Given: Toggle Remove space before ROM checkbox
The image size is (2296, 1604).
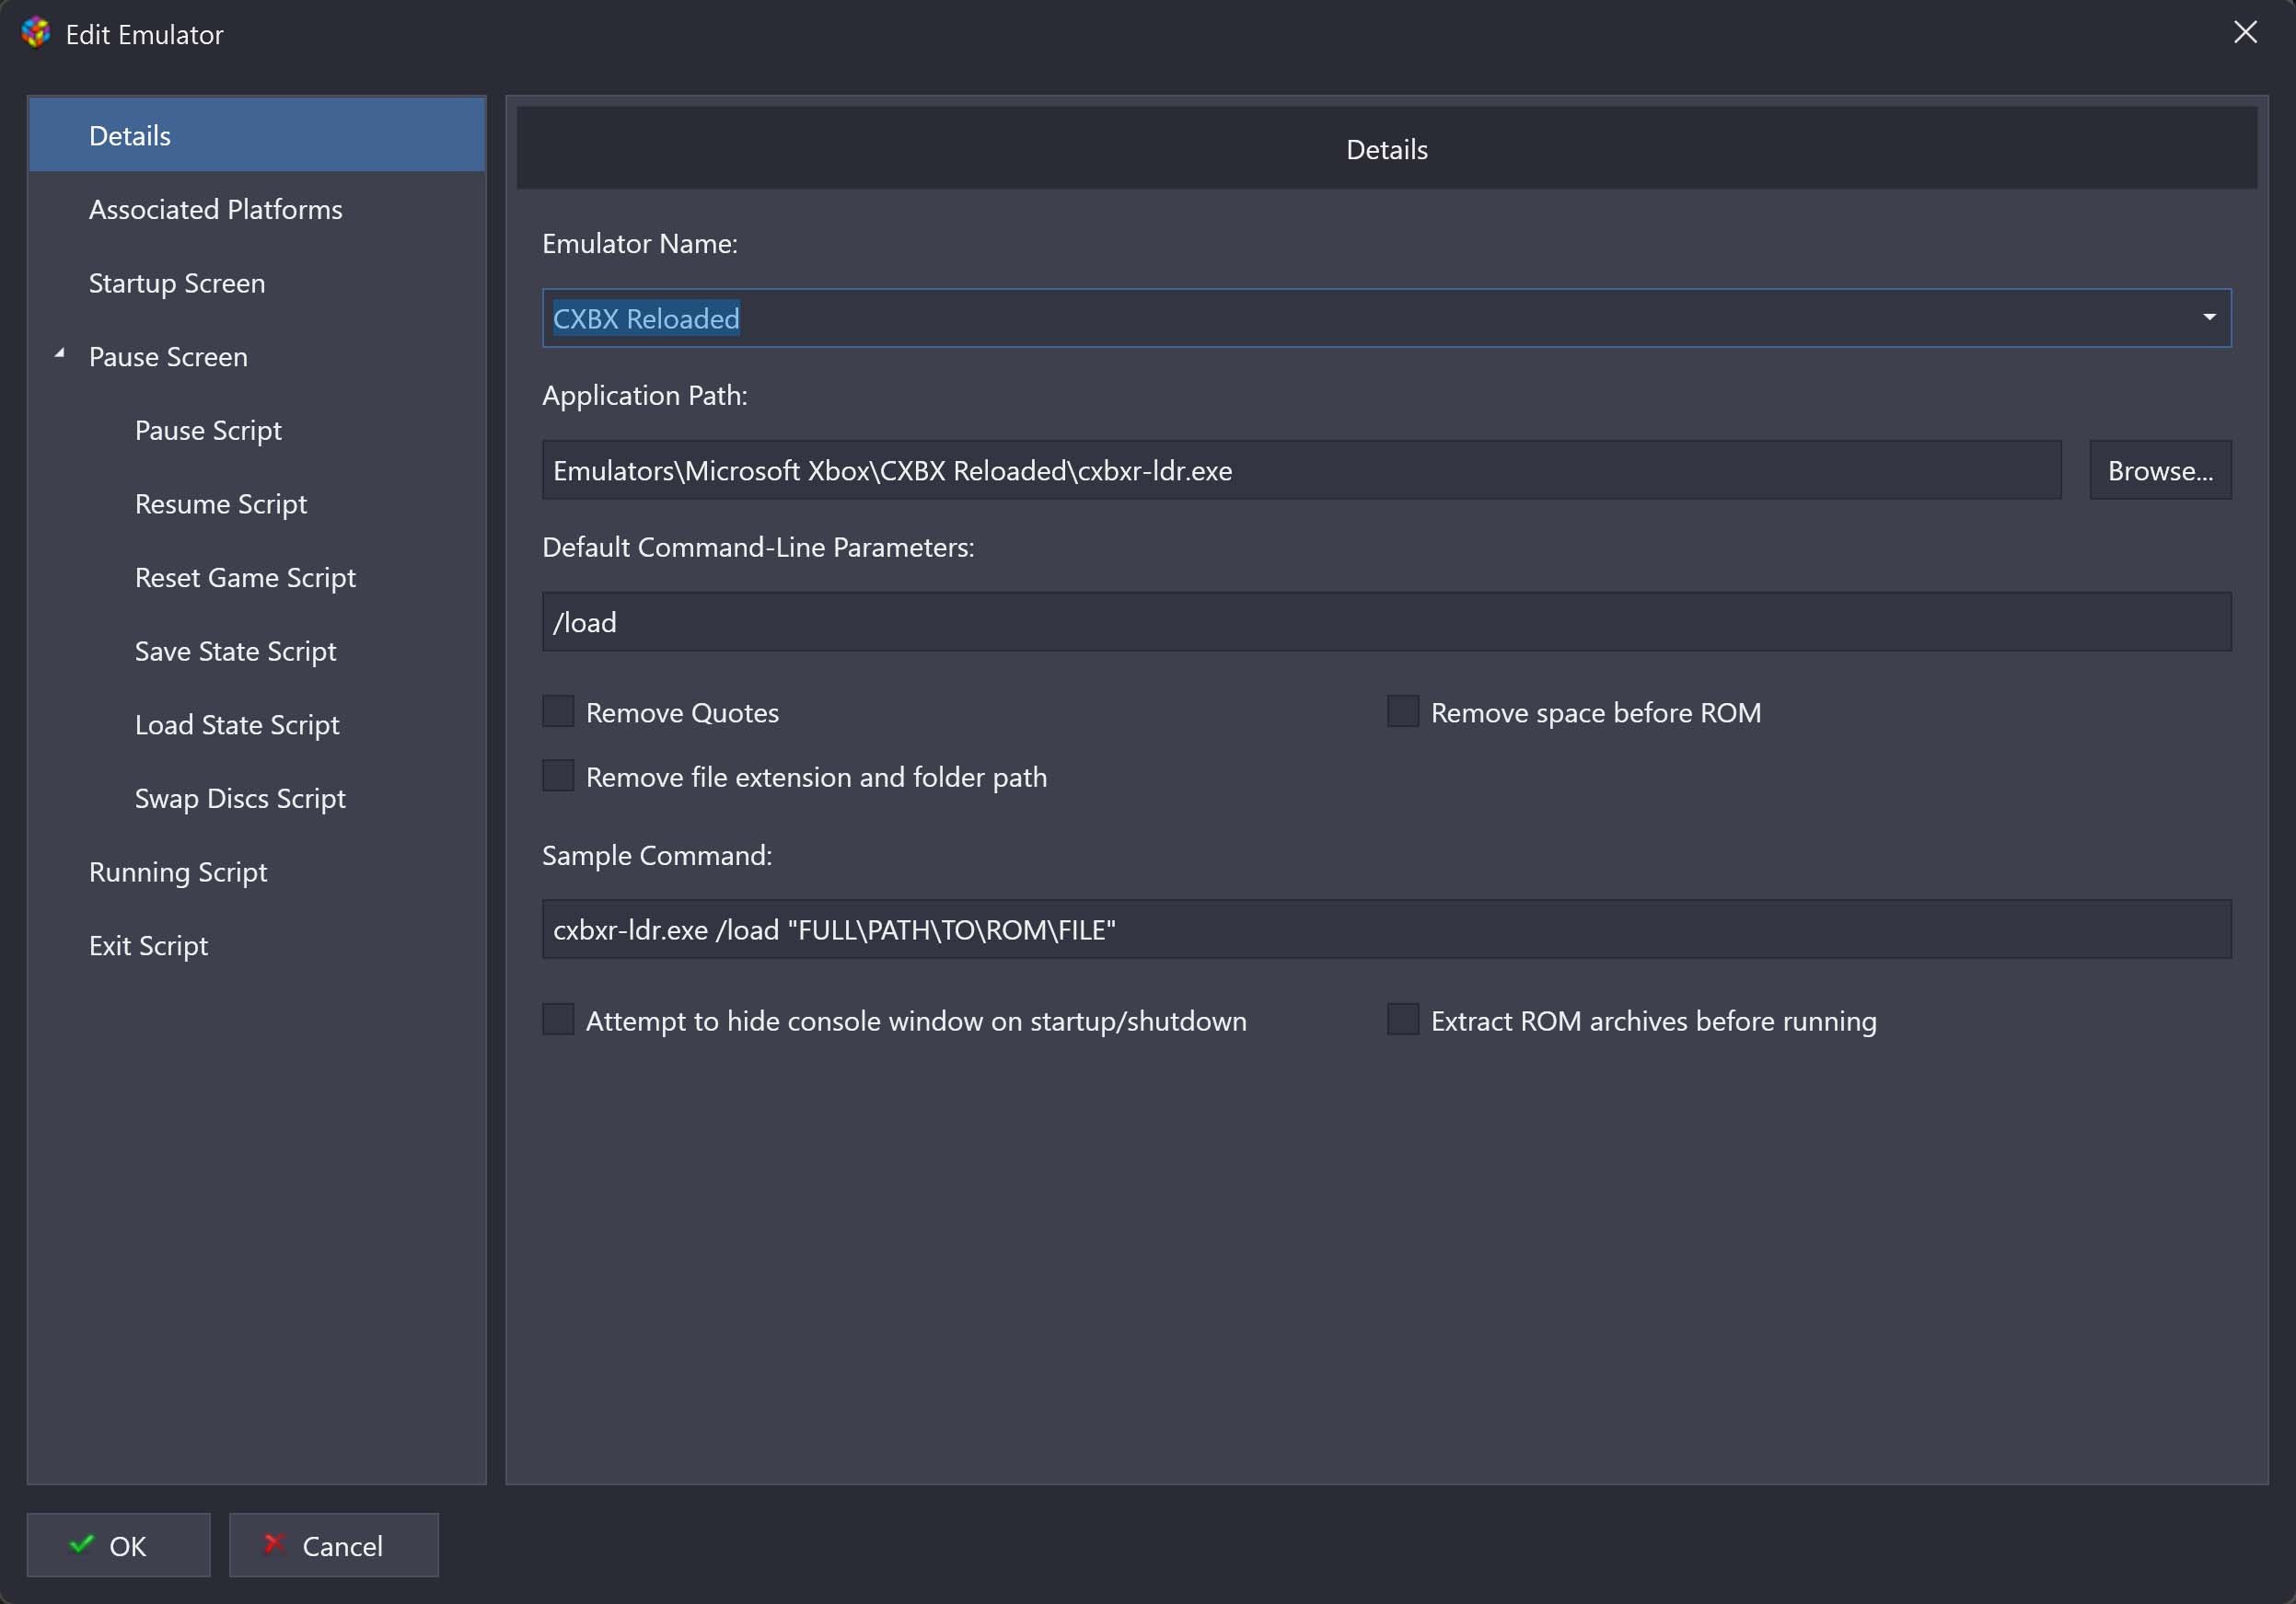Looking at the screenshot, I should 1402,711.
